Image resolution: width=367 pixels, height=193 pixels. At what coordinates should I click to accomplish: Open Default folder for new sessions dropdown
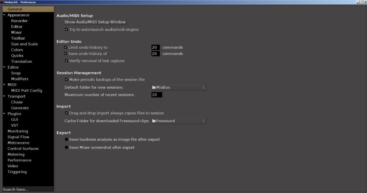[179, 87]
